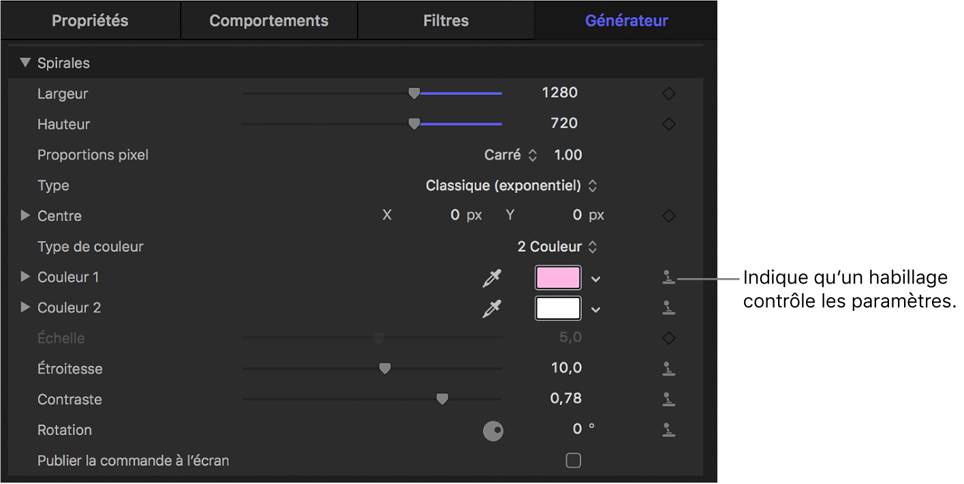Viewport: 964px width, 484px height.
Task: Click the rig icon beside Couleur 1
Action: pos(668,277)
